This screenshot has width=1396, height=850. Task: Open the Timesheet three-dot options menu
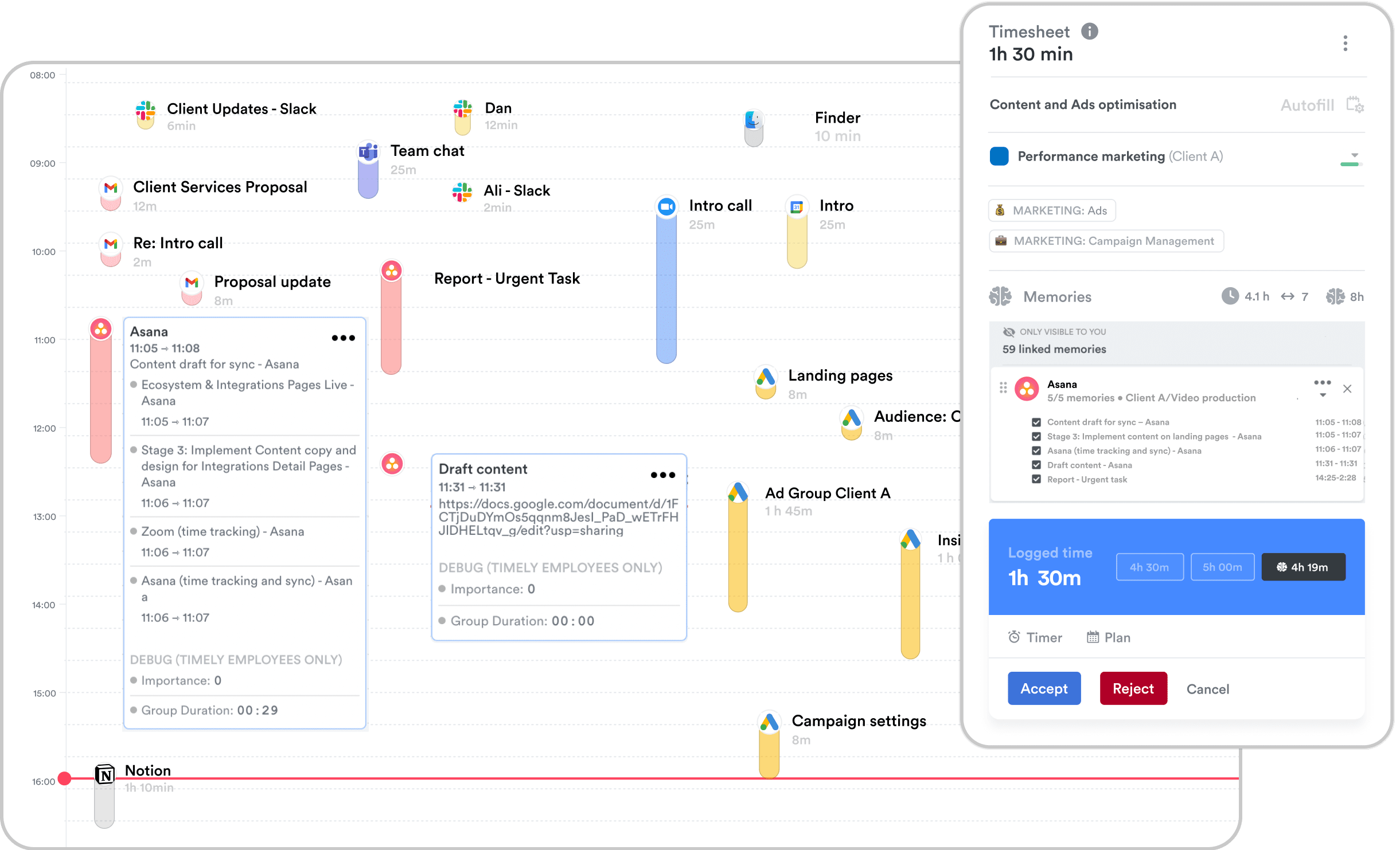tap(1345, 44)
